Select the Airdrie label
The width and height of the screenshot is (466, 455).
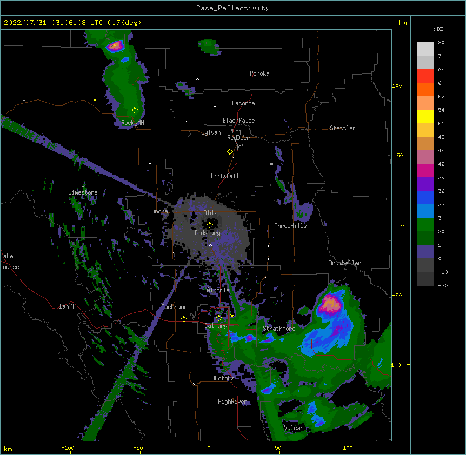[x=218, y=290]
